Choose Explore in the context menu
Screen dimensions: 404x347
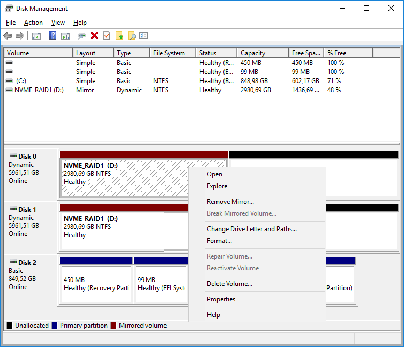[257, 186]
